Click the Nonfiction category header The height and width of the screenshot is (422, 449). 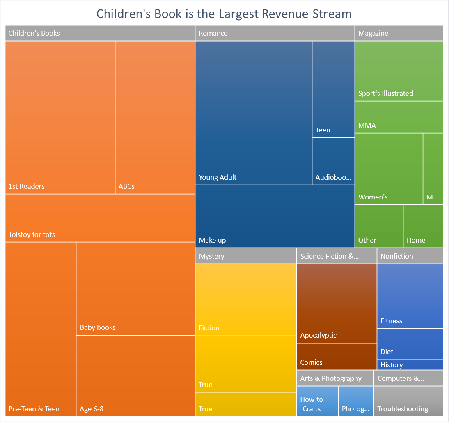[410, 256]
